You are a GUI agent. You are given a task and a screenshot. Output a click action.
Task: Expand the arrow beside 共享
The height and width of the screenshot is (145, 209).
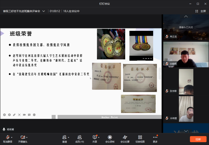pyautogui.click(x=99, y=137)
